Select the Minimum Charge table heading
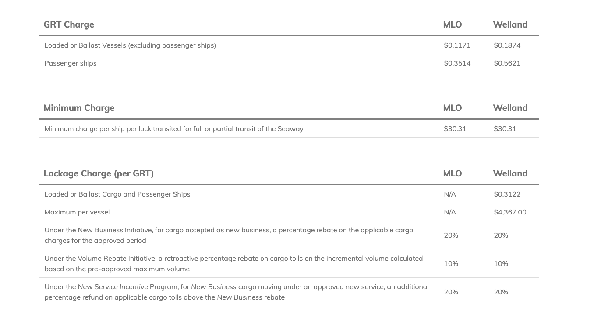 [79, 108]
